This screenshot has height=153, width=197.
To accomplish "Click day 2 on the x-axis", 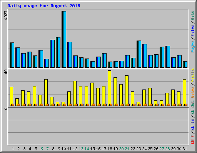I will pyautogui.click(x=18, y=149).
